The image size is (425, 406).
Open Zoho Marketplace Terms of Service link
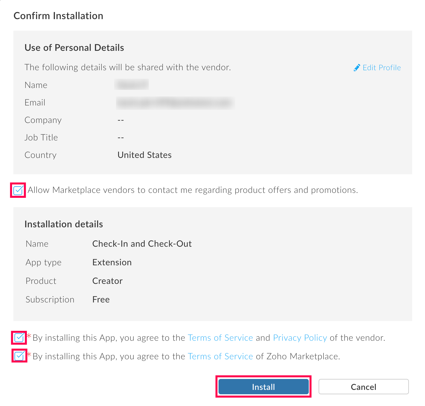coord(220,357)
